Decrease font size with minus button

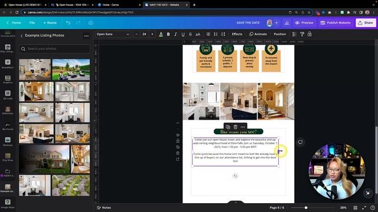click(x=136, y=34)
